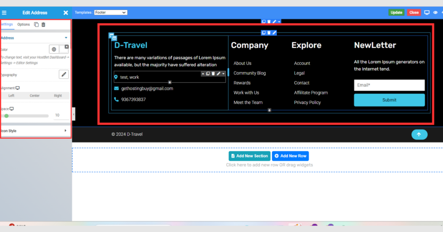Edit address widget with pencil icon
Screen dimensions: 443x232
click(218, 74)
